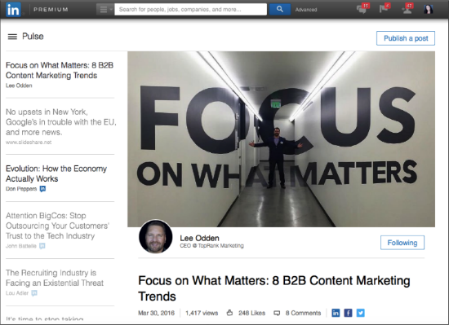Image resolution: width=449 pixels, height=325 pixels.
Task: Click the 248 Likes count
Action: coord(251,313)
